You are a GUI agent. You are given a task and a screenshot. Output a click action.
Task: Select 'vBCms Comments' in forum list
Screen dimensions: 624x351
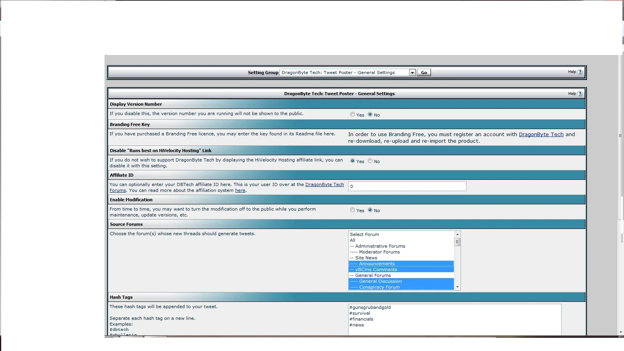(401, 269)
